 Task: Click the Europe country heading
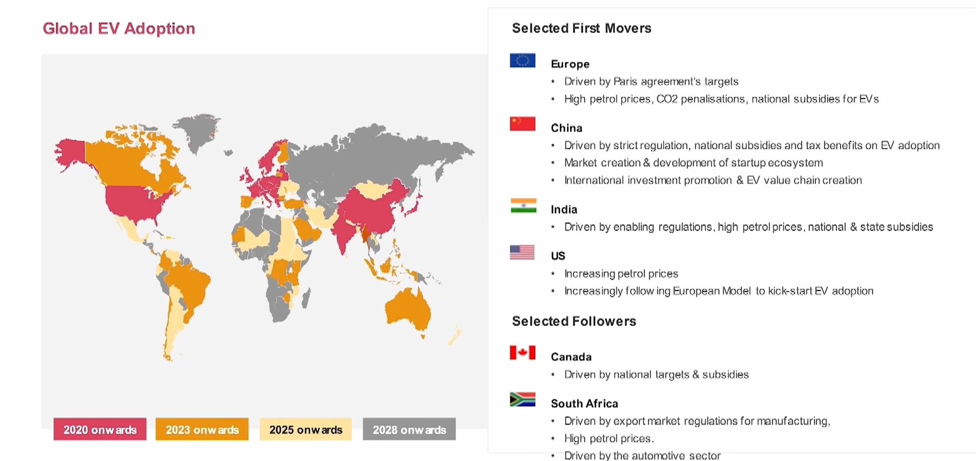click(x=570, y=64)
